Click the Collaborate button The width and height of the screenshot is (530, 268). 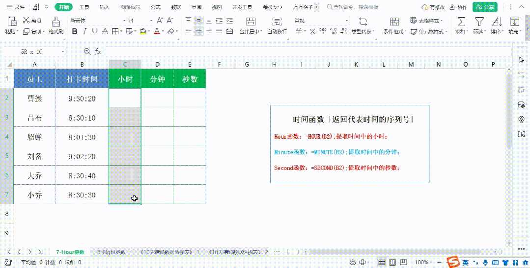[x=459, y=7]
